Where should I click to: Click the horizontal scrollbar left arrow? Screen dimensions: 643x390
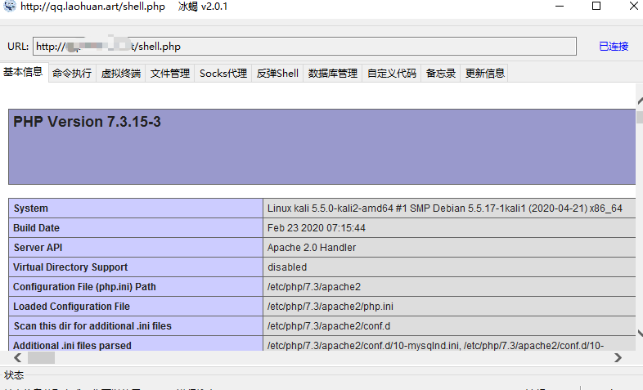pos(16,357)
